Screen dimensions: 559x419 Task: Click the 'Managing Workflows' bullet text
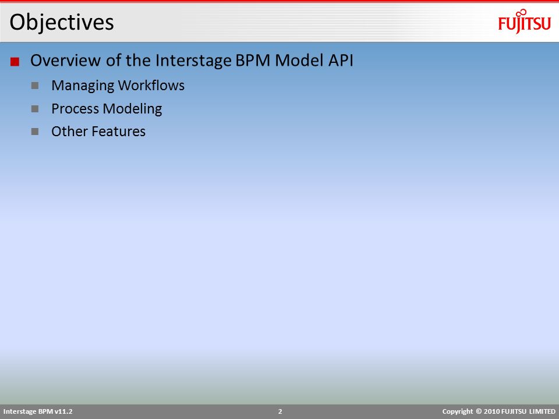[118, 86]
